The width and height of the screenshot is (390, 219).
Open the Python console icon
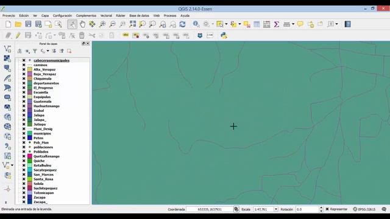(x=224, y=35)
